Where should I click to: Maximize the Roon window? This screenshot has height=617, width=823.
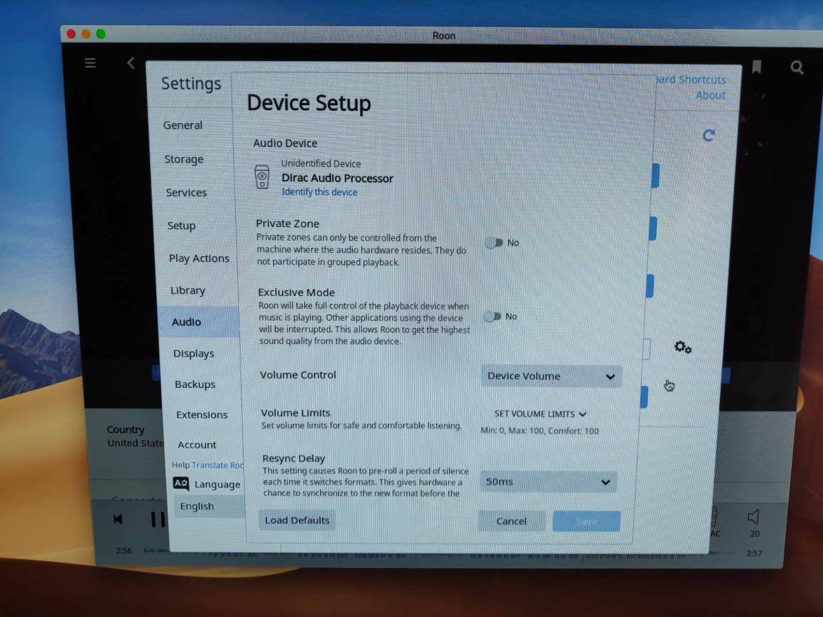pyautogui.click(x=101, y=34)
